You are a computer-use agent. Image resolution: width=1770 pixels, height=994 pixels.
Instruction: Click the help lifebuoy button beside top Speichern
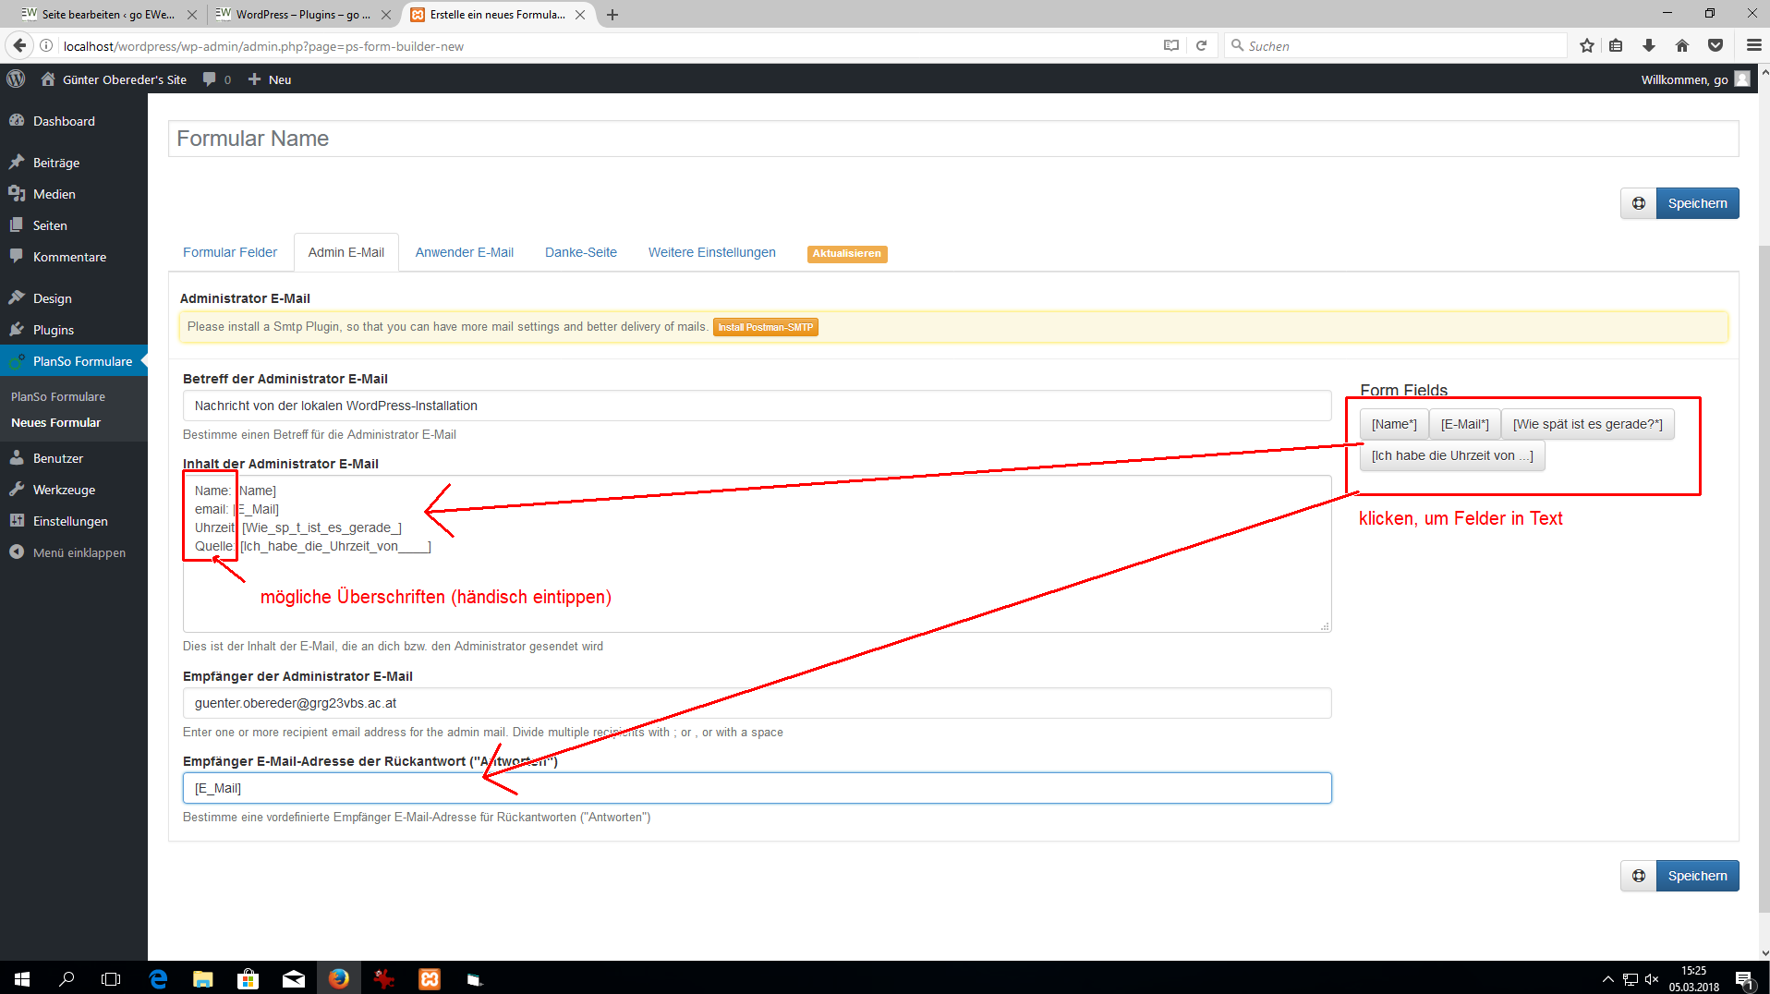[x=1639, y=203]
